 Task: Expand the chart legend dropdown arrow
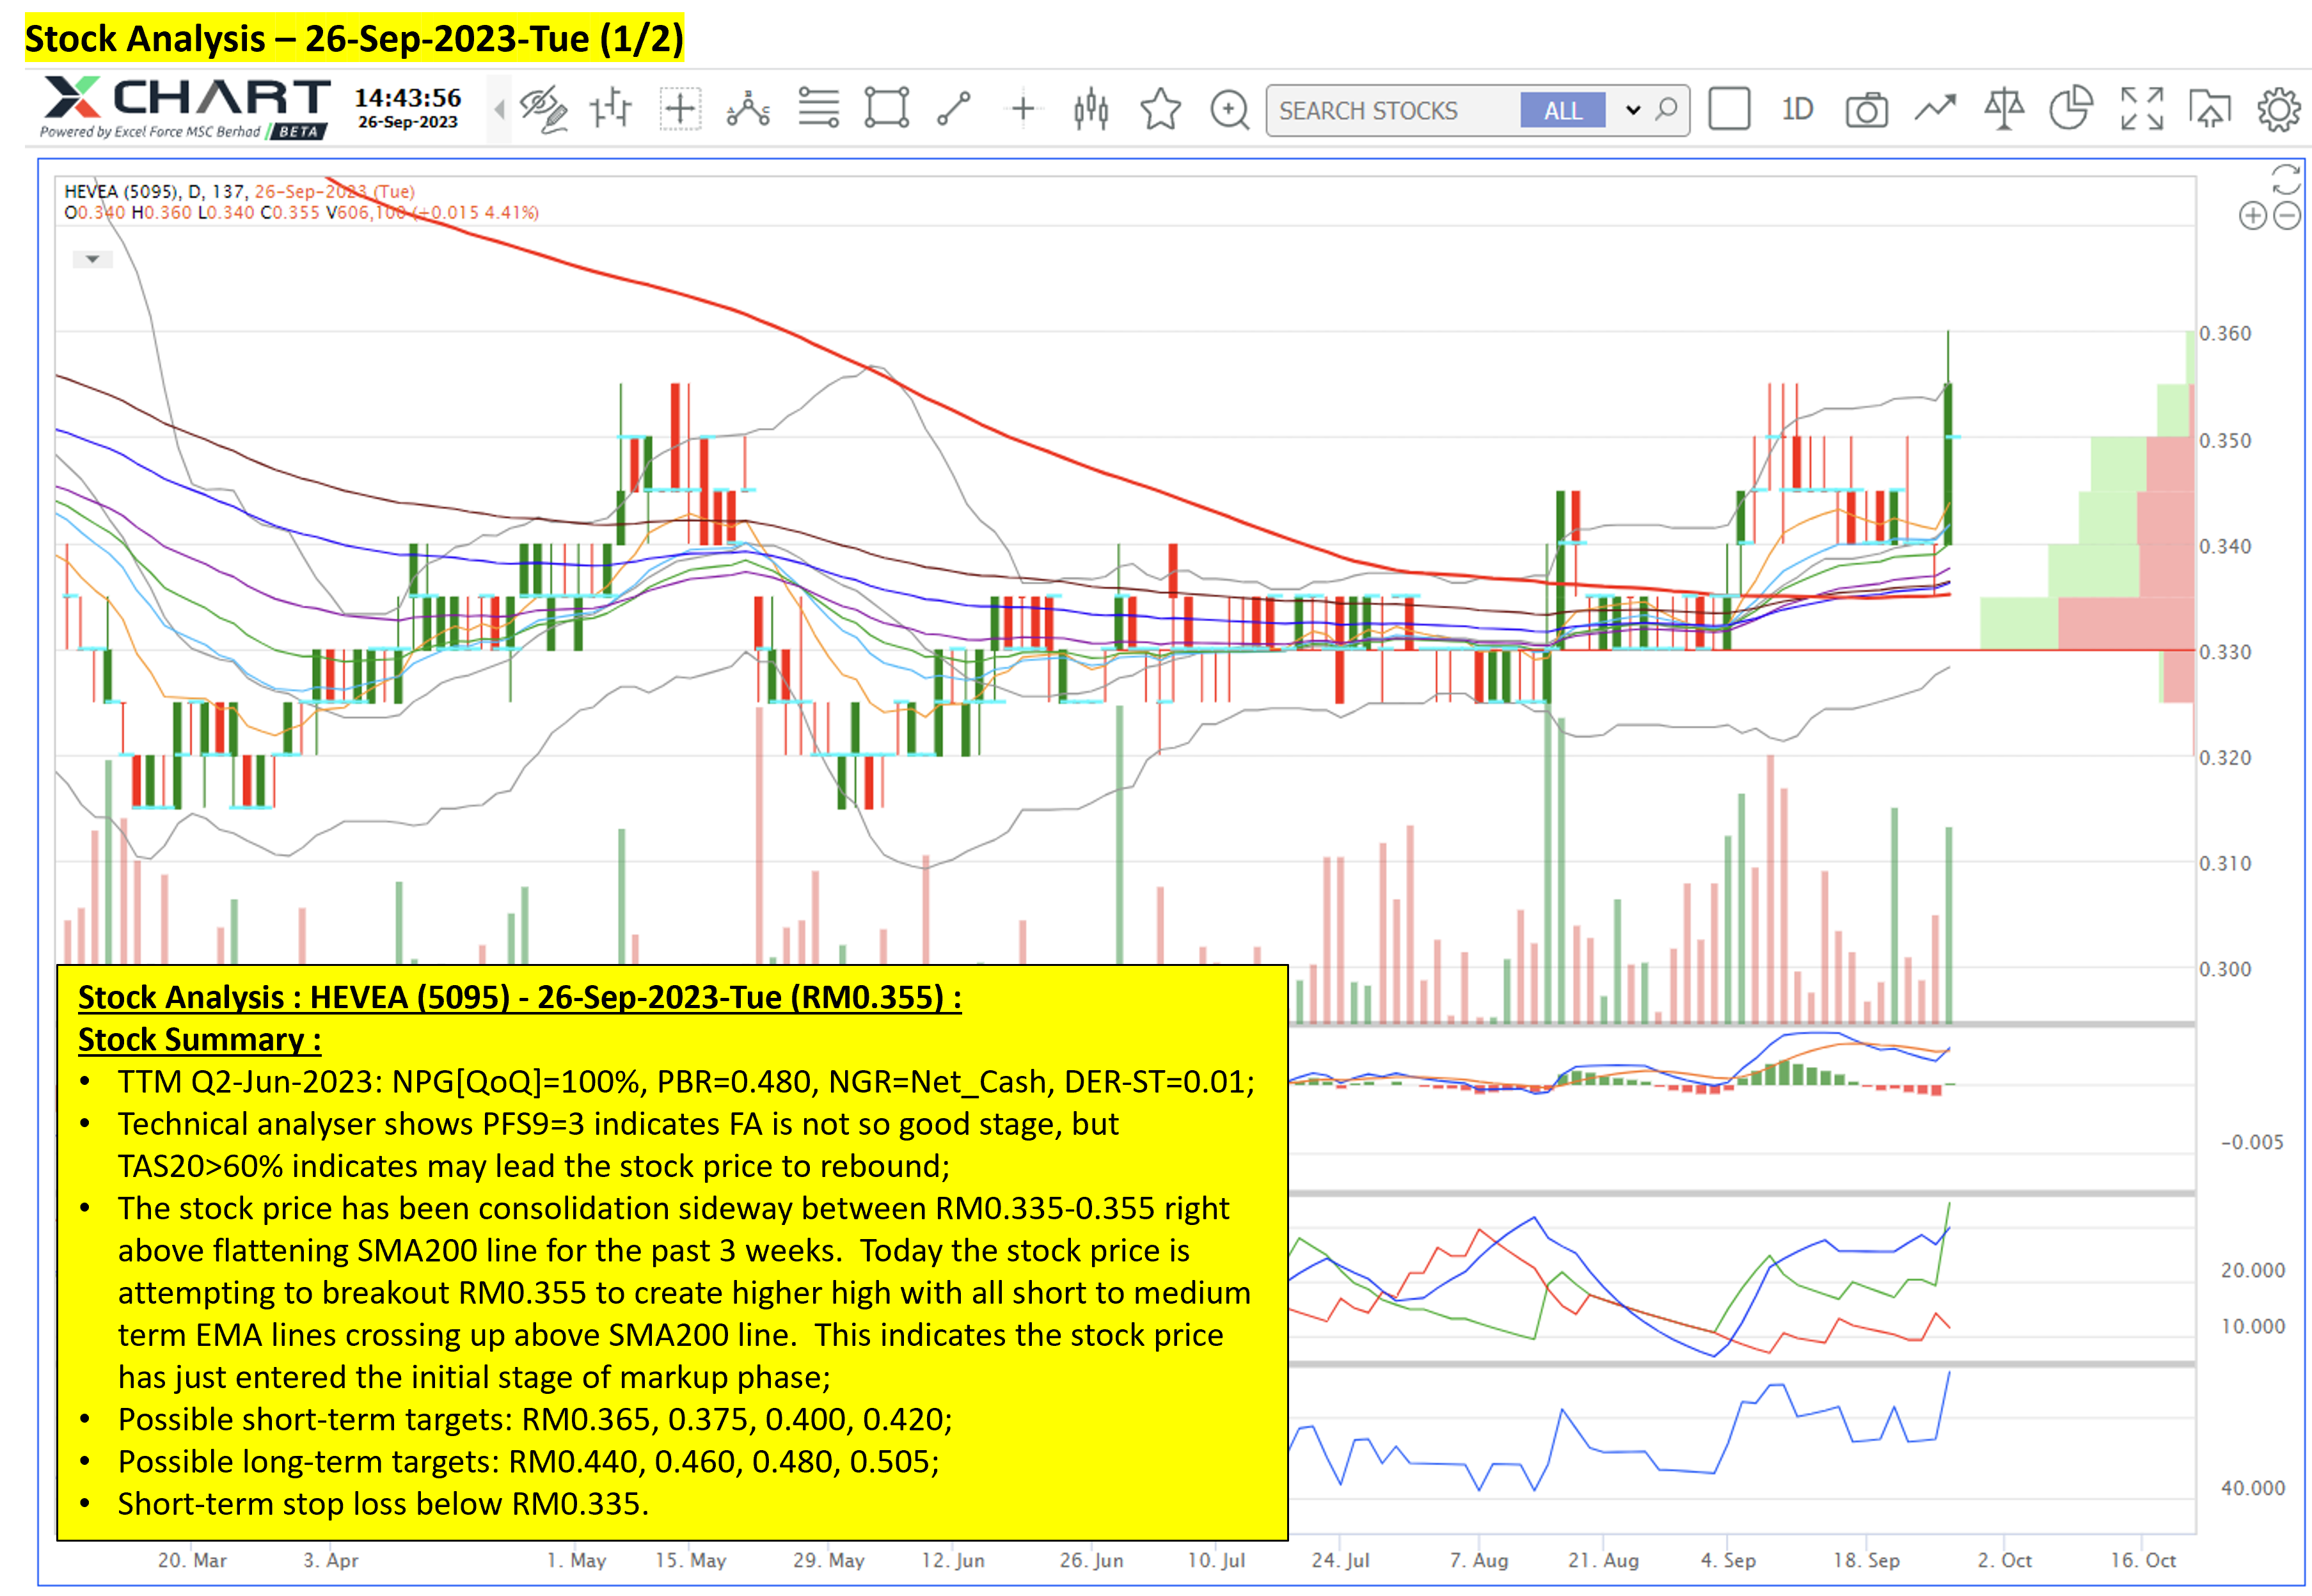[92, 259]
